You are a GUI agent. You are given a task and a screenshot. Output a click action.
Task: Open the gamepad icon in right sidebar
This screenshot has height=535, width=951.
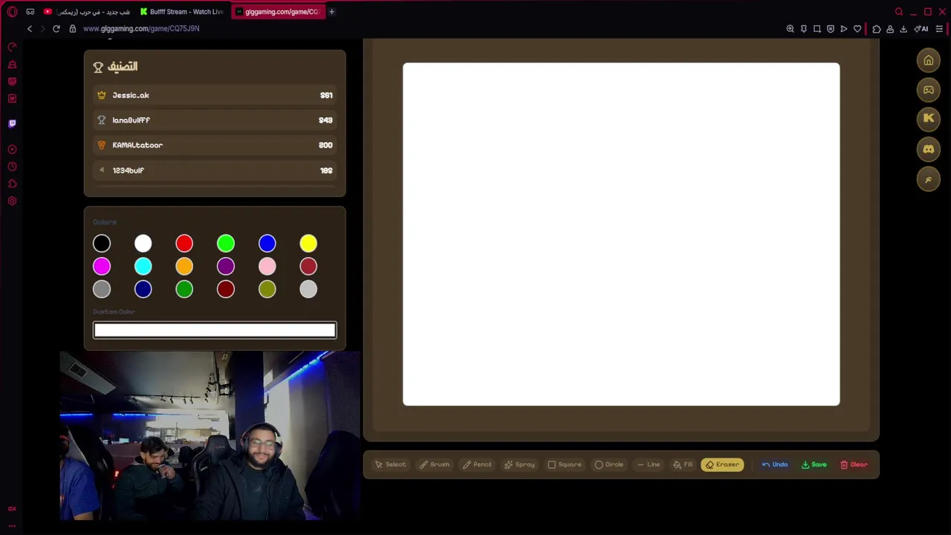(x=929, y=90)
